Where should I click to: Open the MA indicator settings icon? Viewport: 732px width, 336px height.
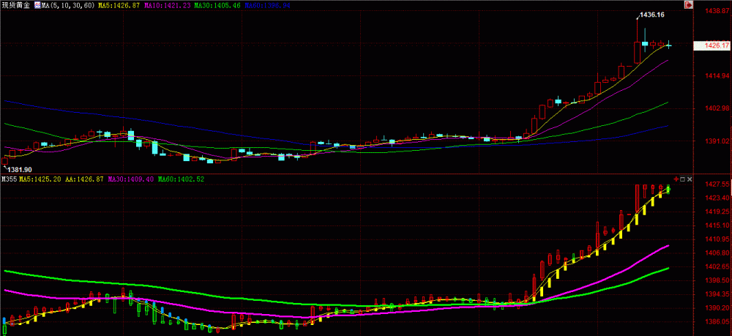(x=37, y=4)
